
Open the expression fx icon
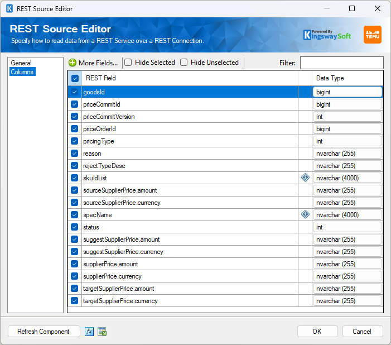pyautogui.click(x=89, y=332)
